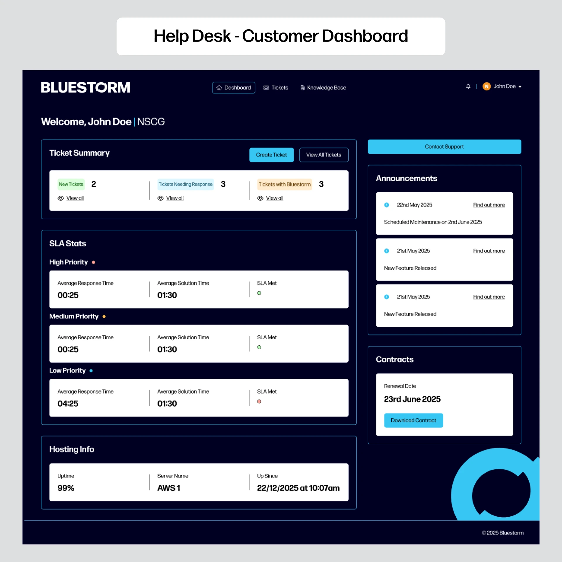Click the eye icon under Tickets Needing Response
This screenshot has height=562, width=562.
pos(160,198)
